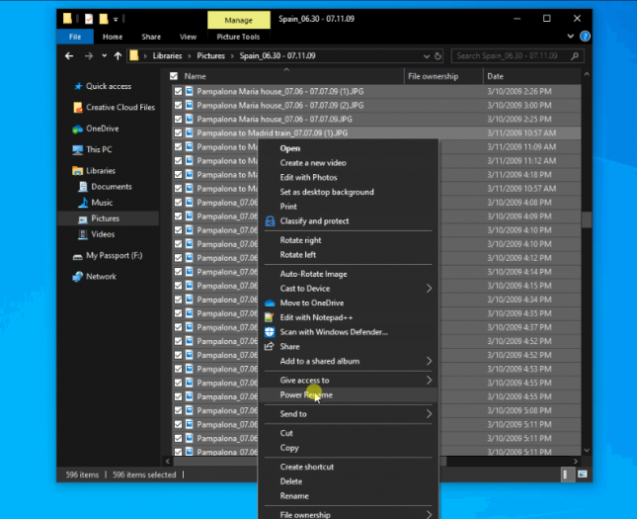637x519 pixels.
Task: Uncheck checkbox of file dated 3/11/2009 11:12 AM
Action: click(x=178, y=161)
